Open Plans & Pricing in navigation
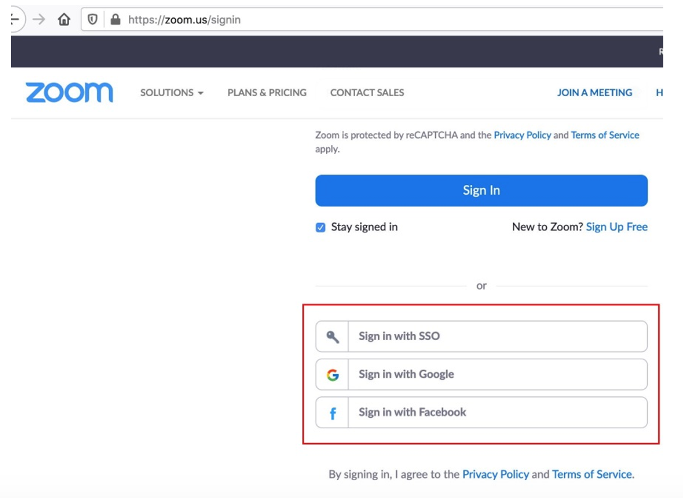The image size is (683, 498). [x=267, y=92]
